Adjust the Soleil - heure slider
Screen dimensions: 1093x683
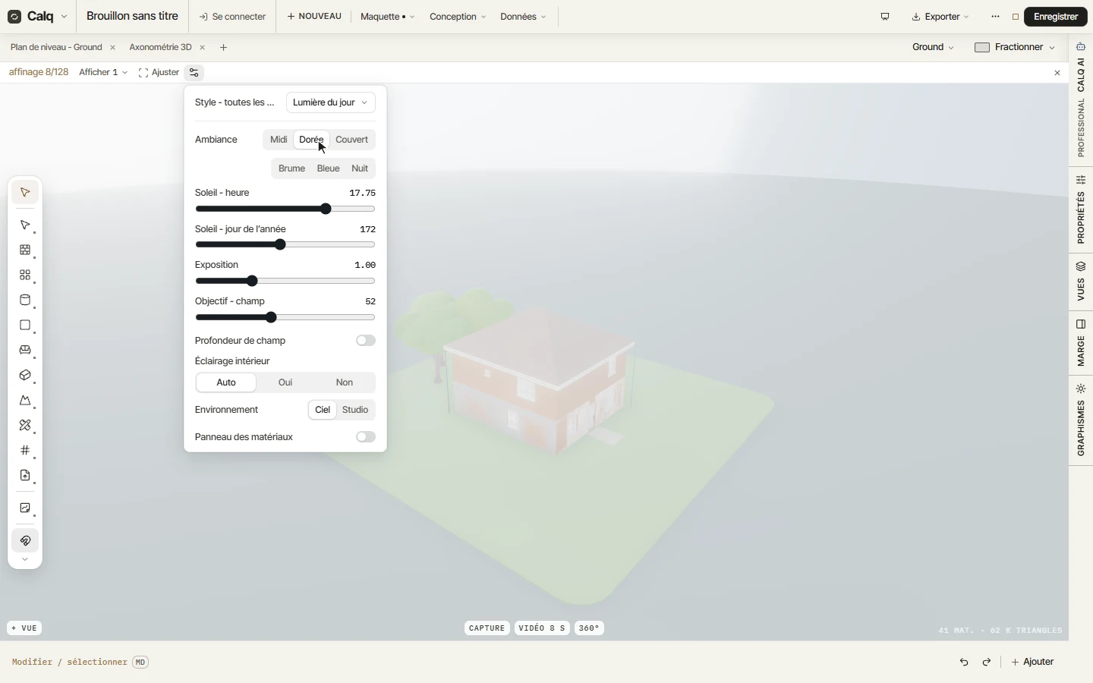285,209
